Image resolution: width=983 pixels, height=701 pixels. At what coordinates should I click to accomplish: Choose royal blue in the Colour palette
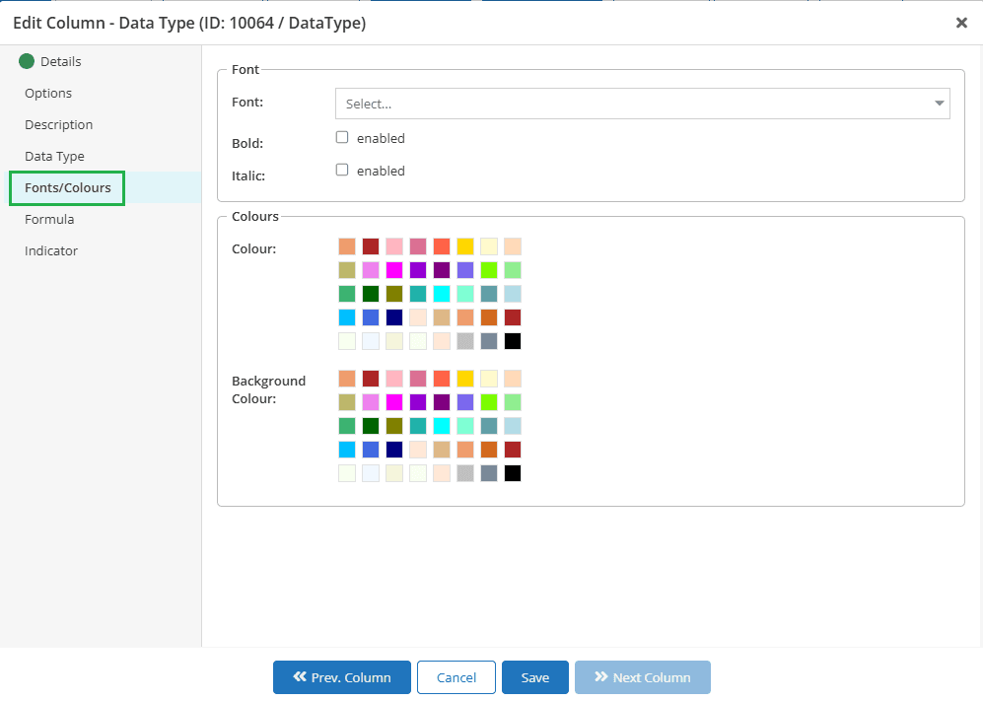click(371, 317)
